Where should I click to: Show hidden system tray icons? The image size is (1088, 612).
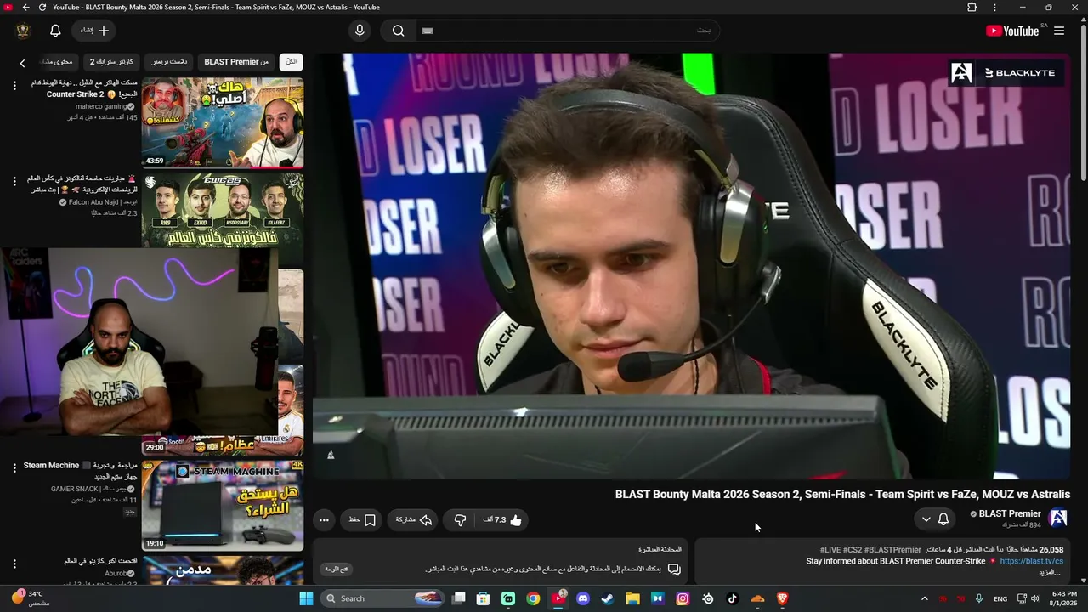click(x=925, y=598)
